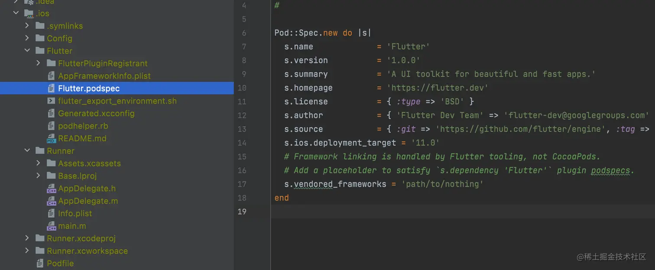
Task: Select the .ios tree item
Action: (x=42, y=13)
